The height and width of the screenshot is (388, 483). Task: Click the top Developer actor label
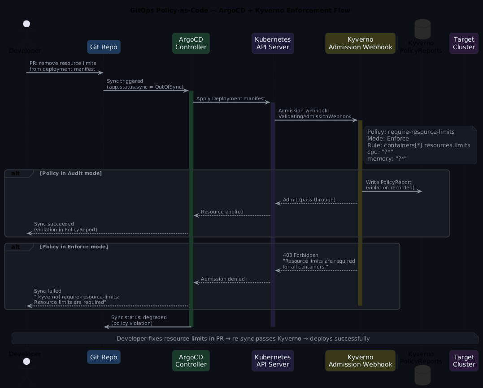(x=25, y=51)
